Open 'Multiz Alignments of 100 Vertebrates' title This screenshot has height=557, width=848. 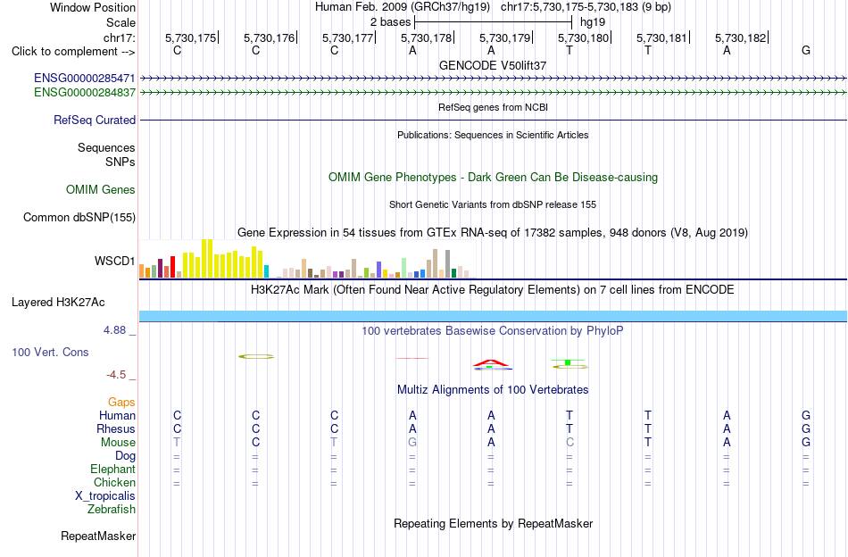coord(493,390)
